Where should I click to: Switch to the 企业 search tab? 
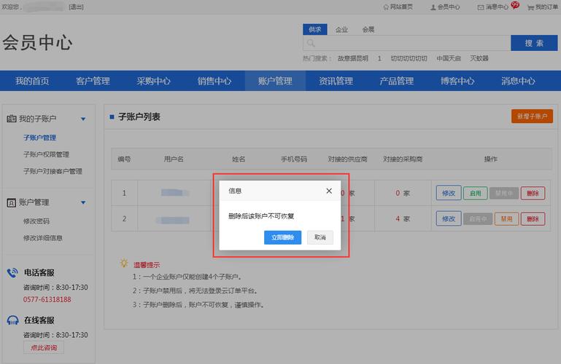[x=341, y=30]
